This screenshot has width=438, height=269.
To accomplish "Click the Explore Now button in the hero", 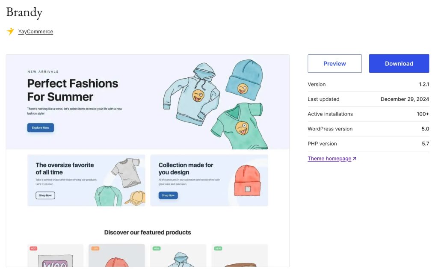I will pyautogui.click(x=41, y=127).
